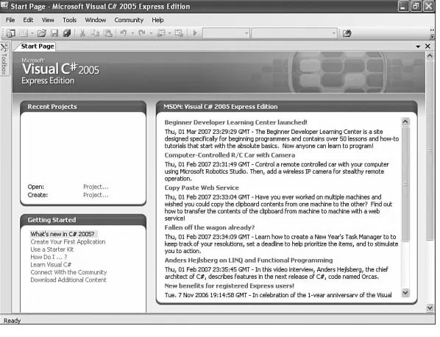Open Computer-Controlled R/C Car with Camera headline
Screen dimensions: 440x337
230,155
